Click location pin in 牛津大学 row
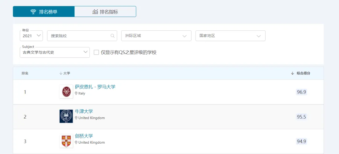The height and width of the screenshot is (154, 339). coord(76,118)
